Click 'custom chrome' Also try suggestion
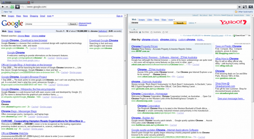Screen dimensions: 254x139 pyautogui.click(x=187, y=40)
